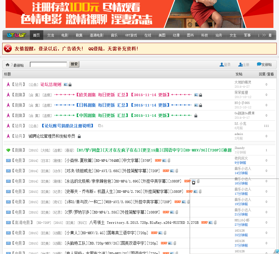Open 欧美剧集 每日更新 汇总 thread
279x254 pixels.
tap(123, 95)
